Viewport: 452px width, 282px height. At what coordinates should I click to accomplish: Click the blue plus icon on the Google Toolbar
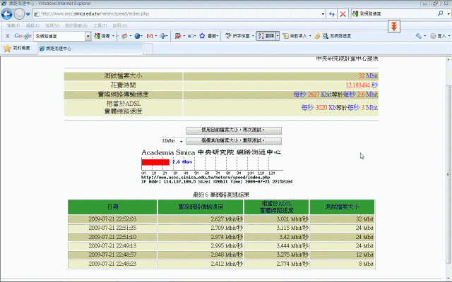tap(163, 36)
